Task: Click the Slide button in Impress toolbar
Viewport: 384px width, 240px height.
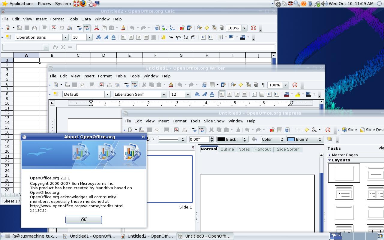Action: pyautogui.click(x=349, y=130)
